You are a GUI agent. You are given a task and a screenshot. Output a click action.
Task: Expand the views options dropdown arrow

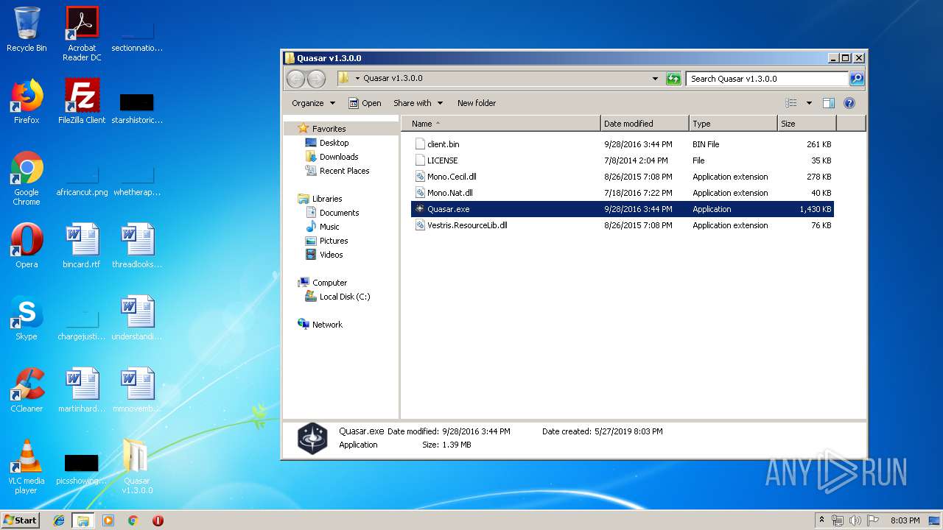click(809, 103)
